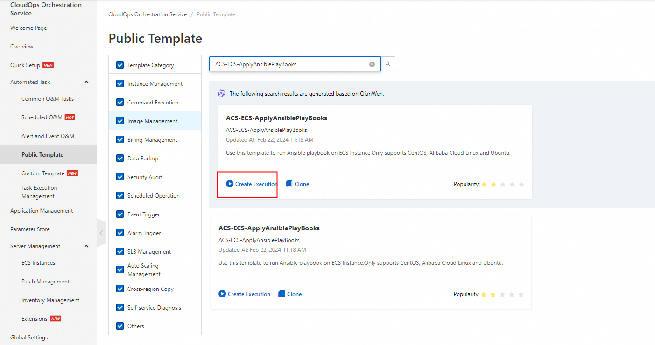Rate first template with fifth popularity star
Image resolution: width=655 pixels, height=345 pixels.
[x=521, y=185]
